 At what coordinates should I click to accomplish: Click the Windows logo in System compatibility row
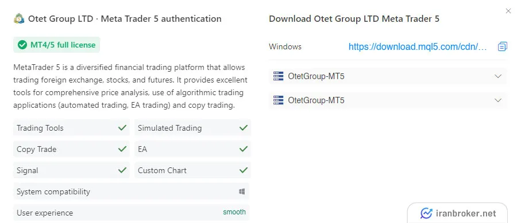[x=242, y=191]
